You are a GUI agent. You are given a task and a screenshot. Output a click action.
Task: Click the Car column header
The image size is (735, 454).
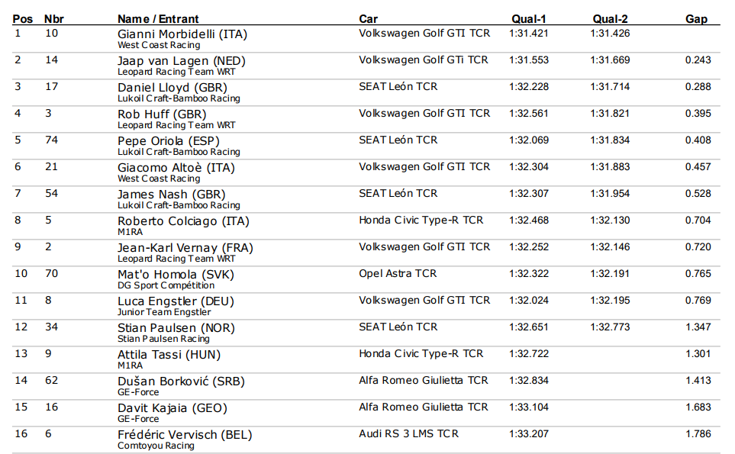click(x=369, y=19)
